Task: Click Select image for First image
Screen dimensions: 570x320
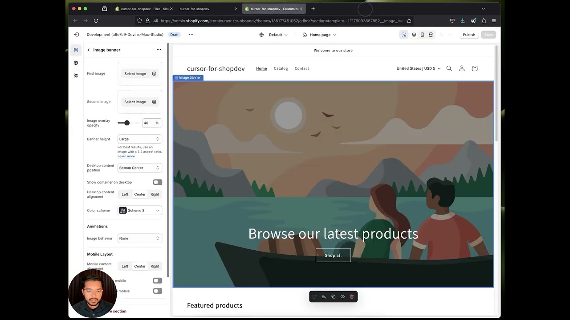Action: click(135, 74)
